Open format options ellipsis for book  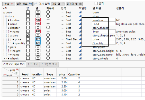coord(62,13)
